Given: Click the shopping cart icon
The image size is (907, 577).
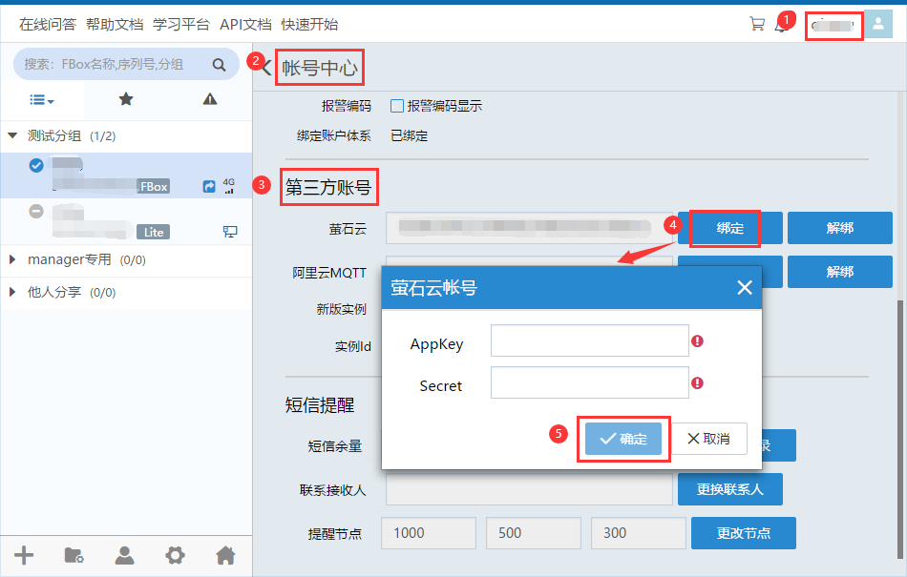Looking at the screenshot, I should (757, 25).
